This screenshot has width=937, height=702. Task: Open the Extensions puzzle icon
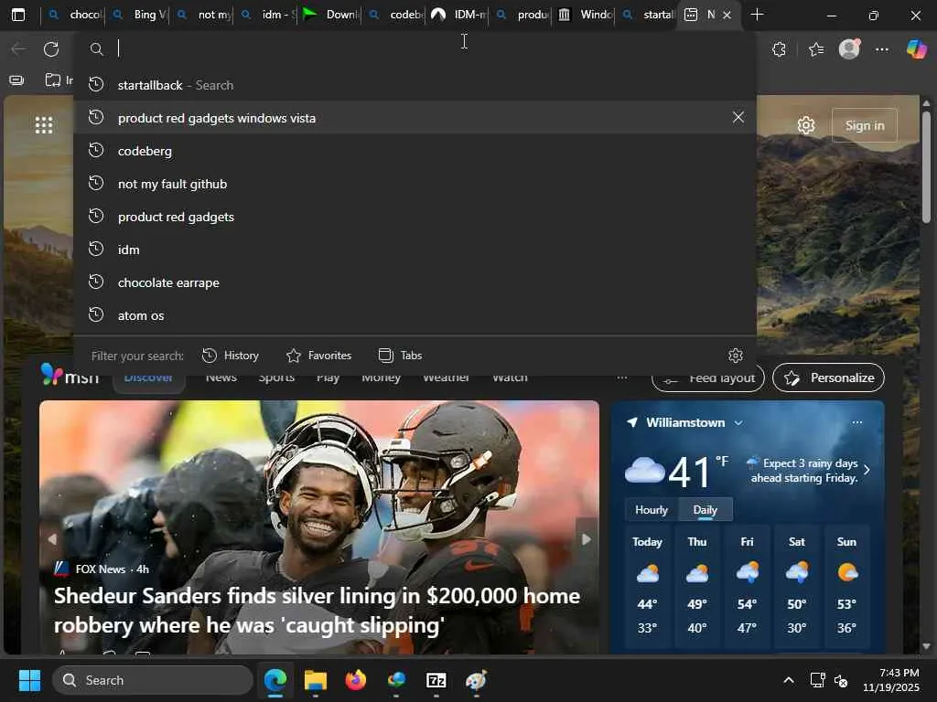(x=780, y=49)
